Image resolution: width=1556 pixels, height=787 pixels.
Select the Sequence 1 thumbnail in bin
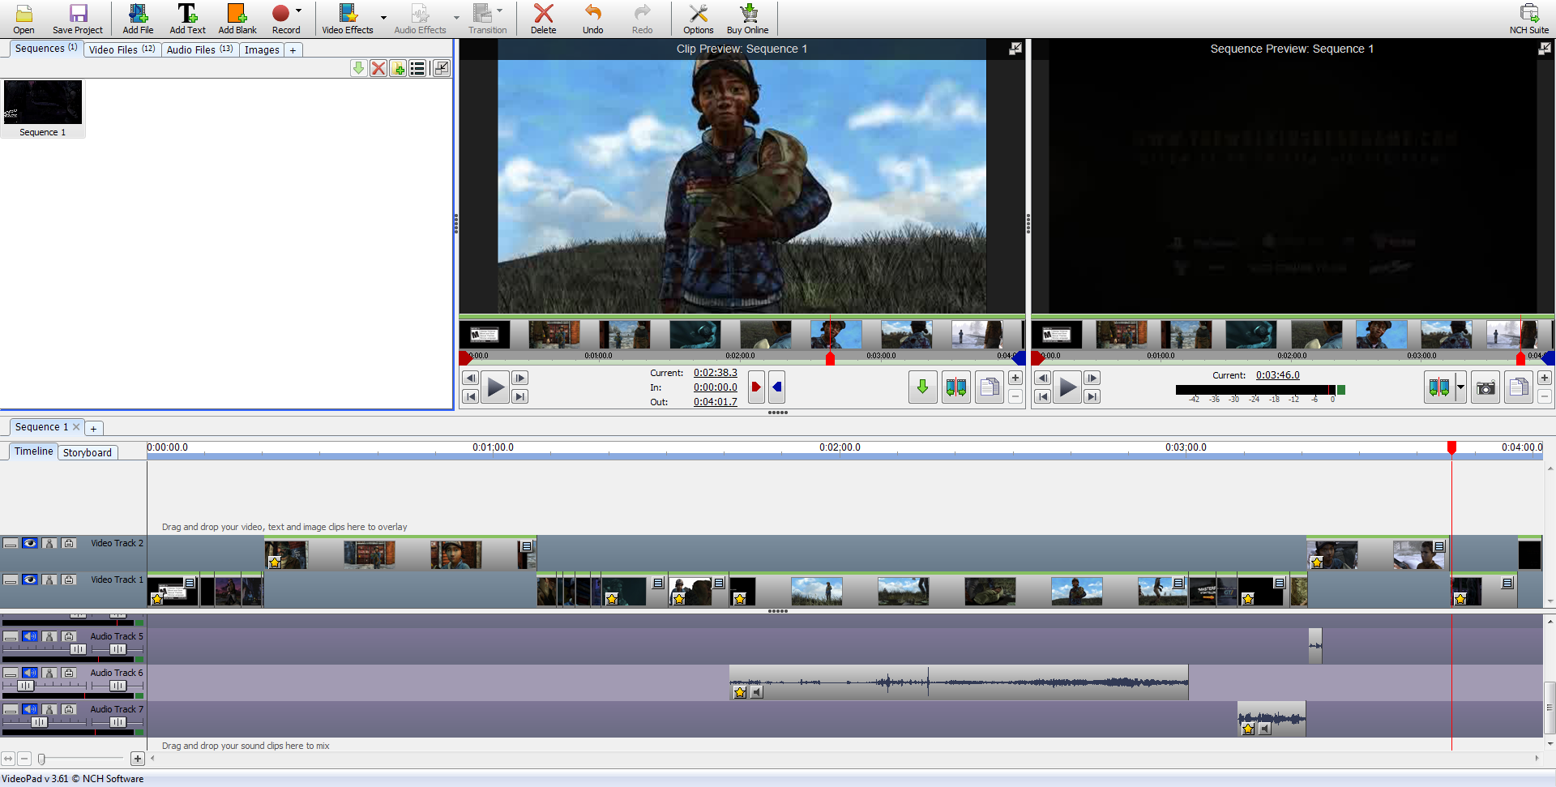[43, 109]
